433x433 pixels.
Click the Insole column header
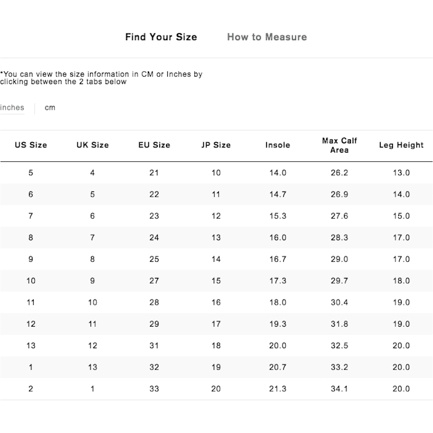coord(277,145)
